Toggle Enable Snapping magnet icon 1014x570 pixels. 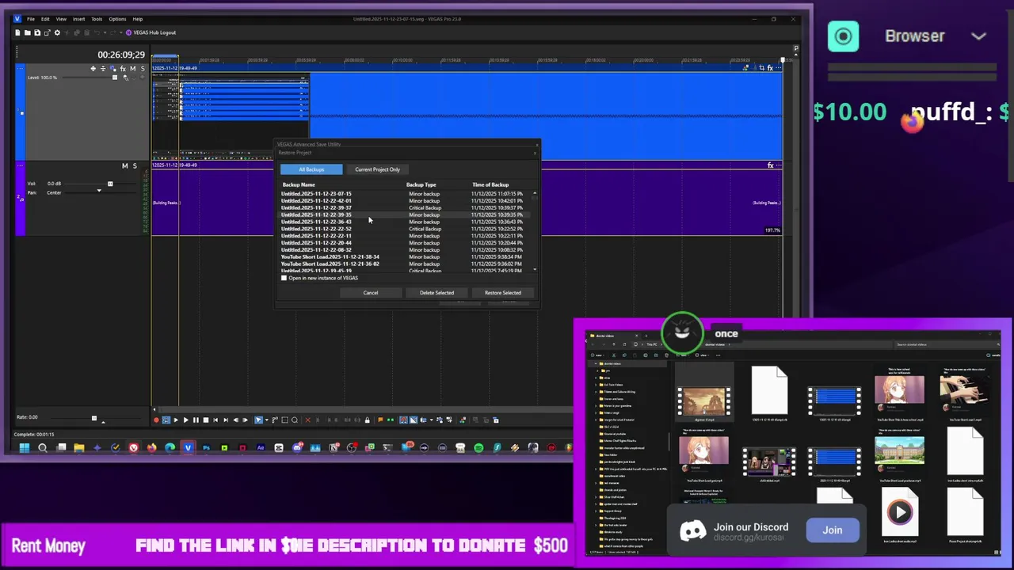(x=403, y=420)
